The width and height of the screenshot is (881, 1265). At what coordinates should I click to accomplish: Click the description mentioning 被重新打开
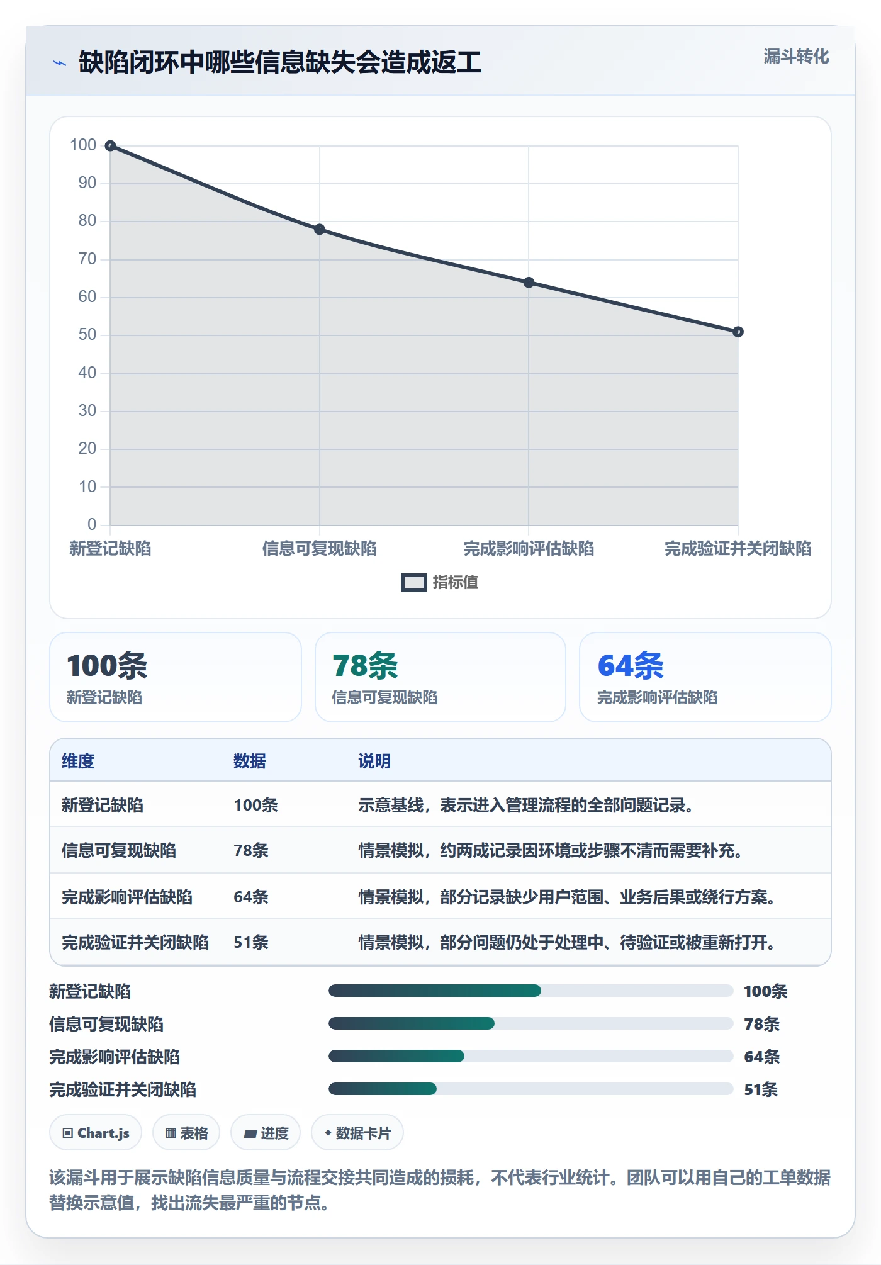click(567, 942)
